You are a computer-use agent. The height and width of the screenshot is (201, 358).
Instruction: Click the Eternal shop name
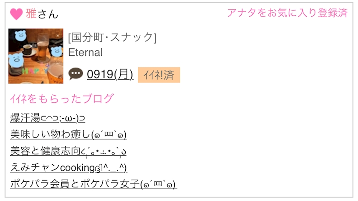pos(85,52)
